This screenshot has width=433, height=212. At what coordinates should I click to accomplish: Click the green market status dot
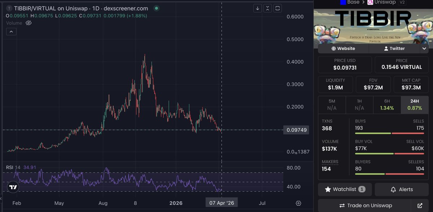pos(156,8)
